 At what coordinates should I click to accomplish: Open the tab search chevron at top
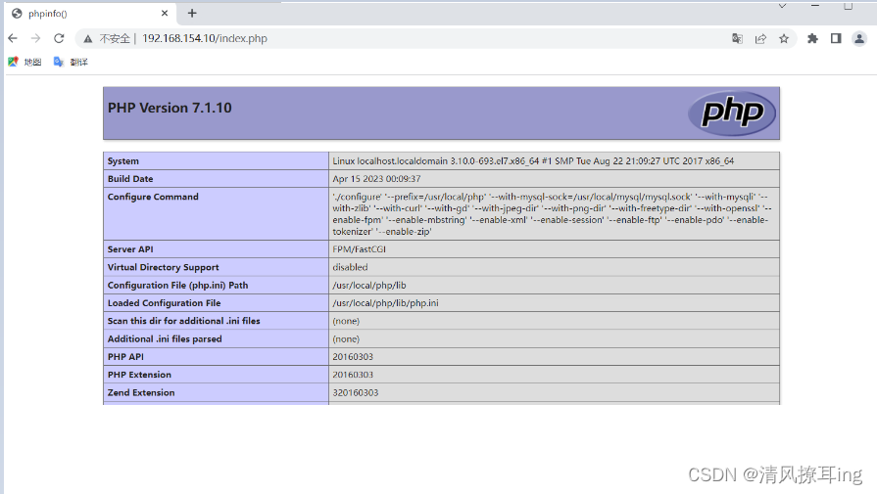pos(783,6)
